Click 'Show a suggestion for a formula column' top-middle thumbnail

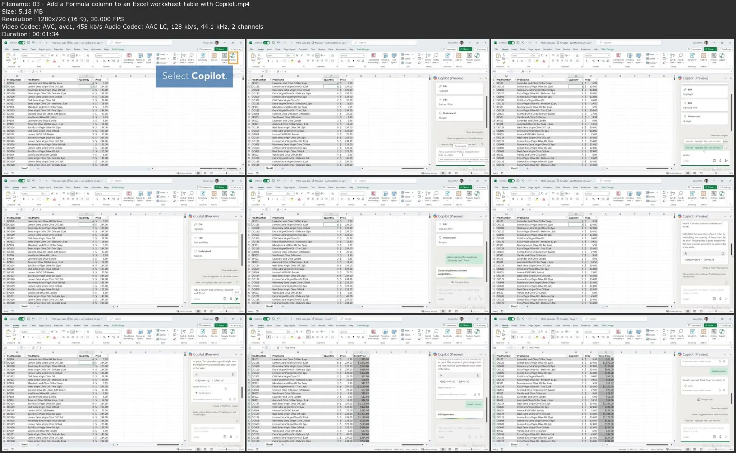coord(465,138)
